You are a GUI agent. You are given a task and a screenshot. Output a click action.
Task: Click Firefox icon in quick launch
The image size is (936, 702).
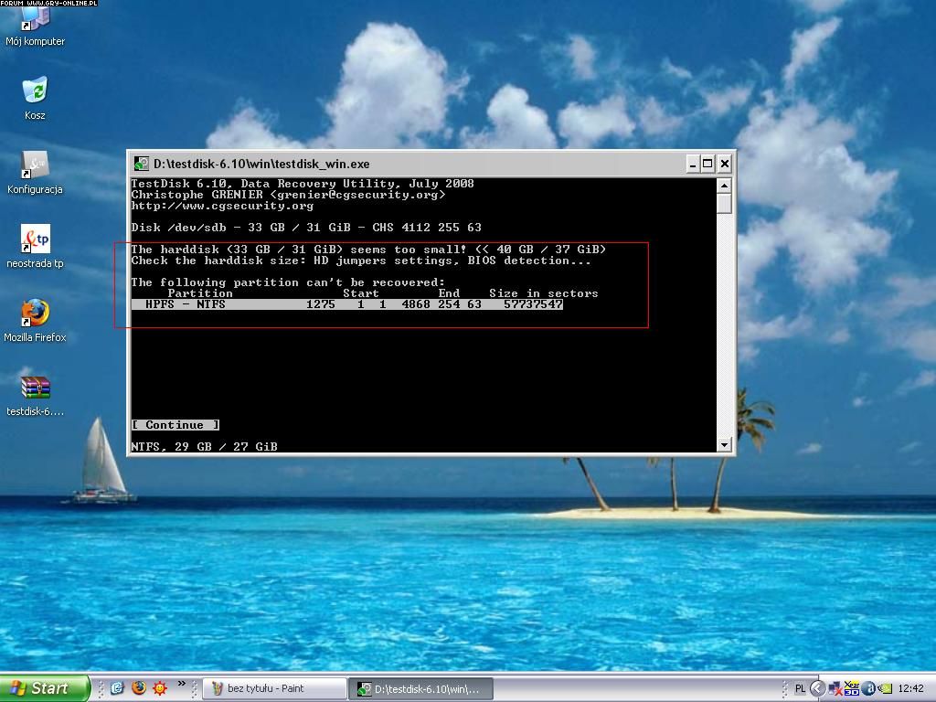tap(139, 688)
